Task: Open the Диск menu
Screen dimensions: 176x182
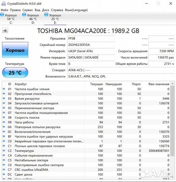Action: click(x=46, y=10)
